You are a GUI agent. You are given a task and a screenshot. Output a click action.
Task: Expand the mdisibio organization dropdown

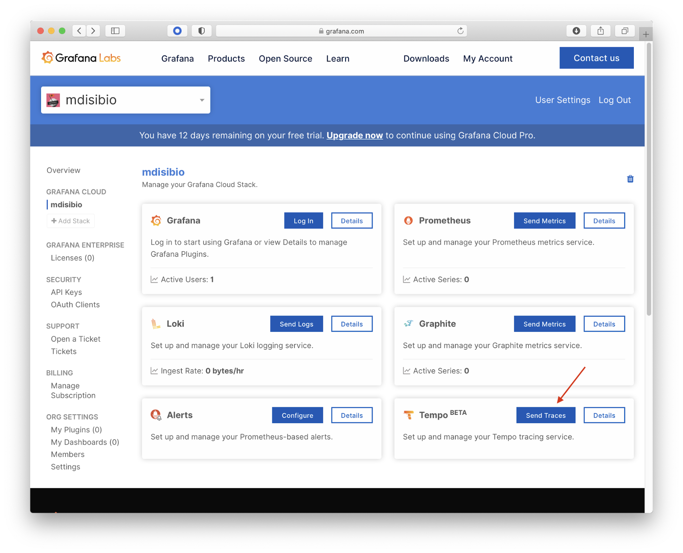pos(125,100)
